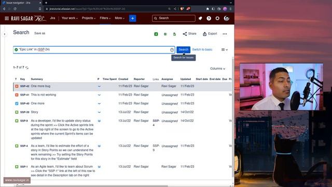
Task: Sort by the Summary column header
Action: (37, 79)
